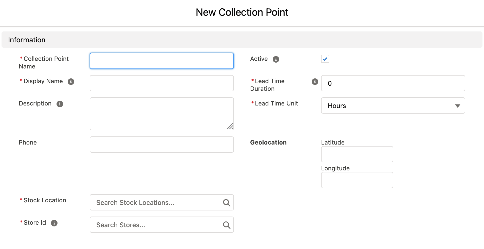
Task: Click the Display Name info icon
Action: 71,82
